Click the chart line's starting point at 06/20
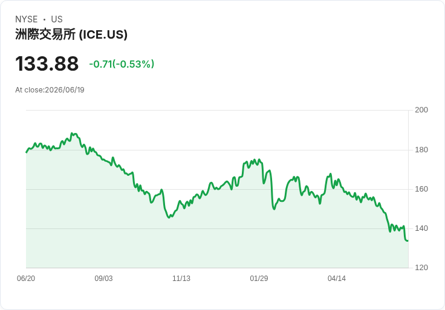Screen dimensions: 445x310 click(x=27, y=152)
